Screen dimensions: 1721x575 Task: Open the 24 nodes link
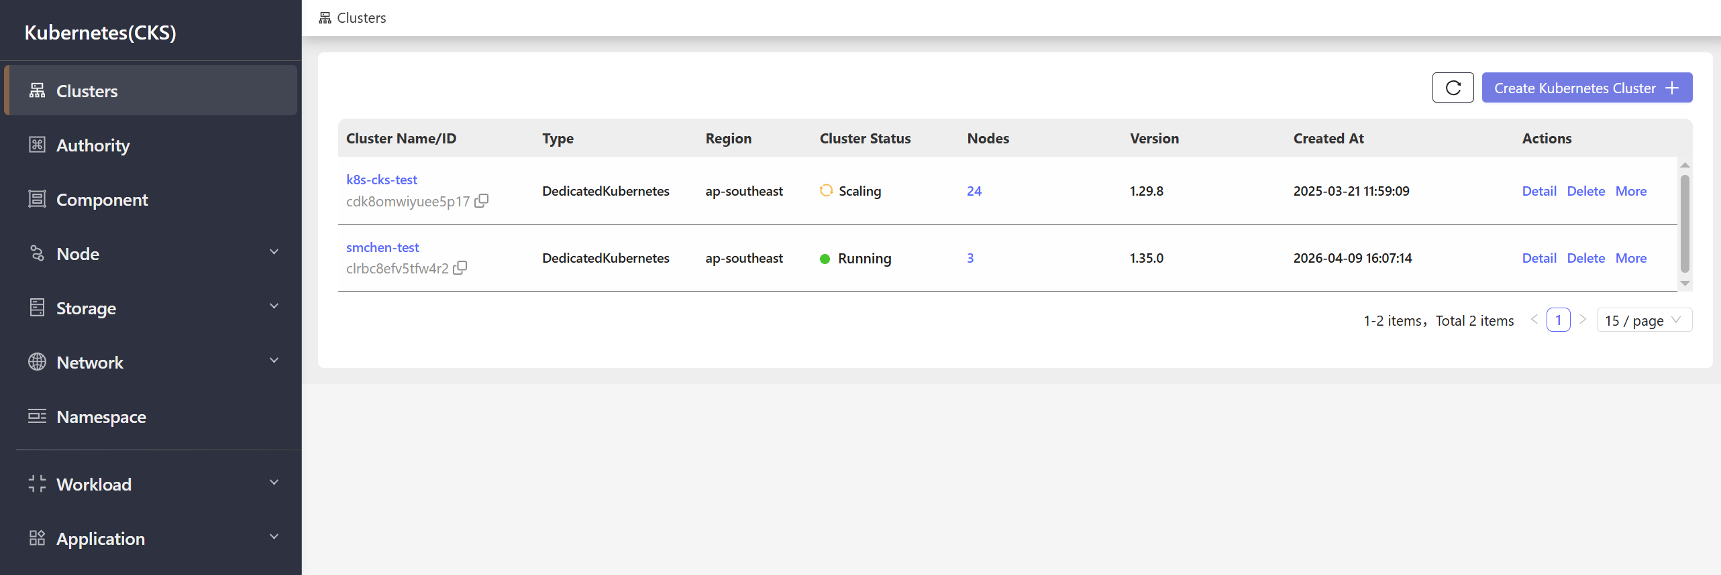click(974, 191)
